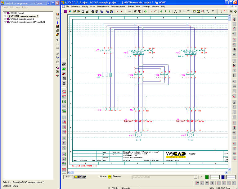The height and width of the screenshot is (189, 238).
Task: Click the zoom in magnifier icon
Action: click(x=203, y=11)
